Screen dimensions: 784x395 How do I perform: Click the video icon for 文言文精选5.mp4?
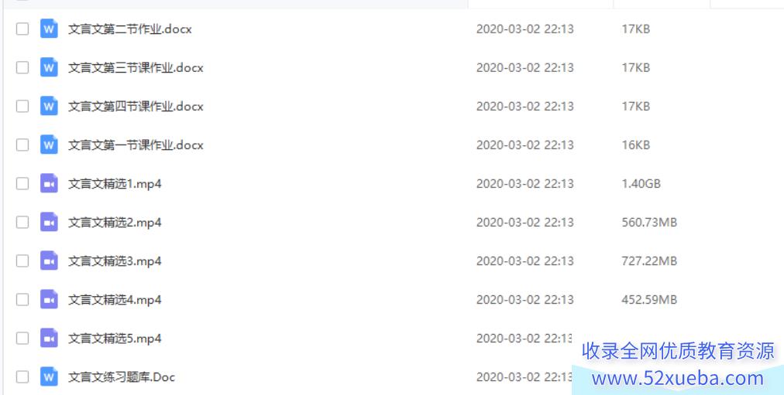click(x=49, y=338)
